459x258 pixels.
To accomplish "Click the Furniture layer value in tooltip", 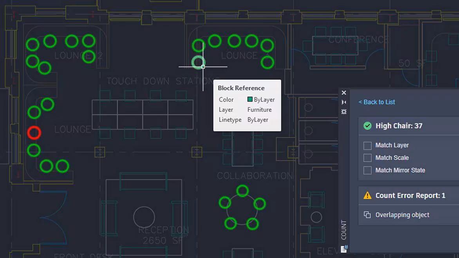I will (259, 109).
